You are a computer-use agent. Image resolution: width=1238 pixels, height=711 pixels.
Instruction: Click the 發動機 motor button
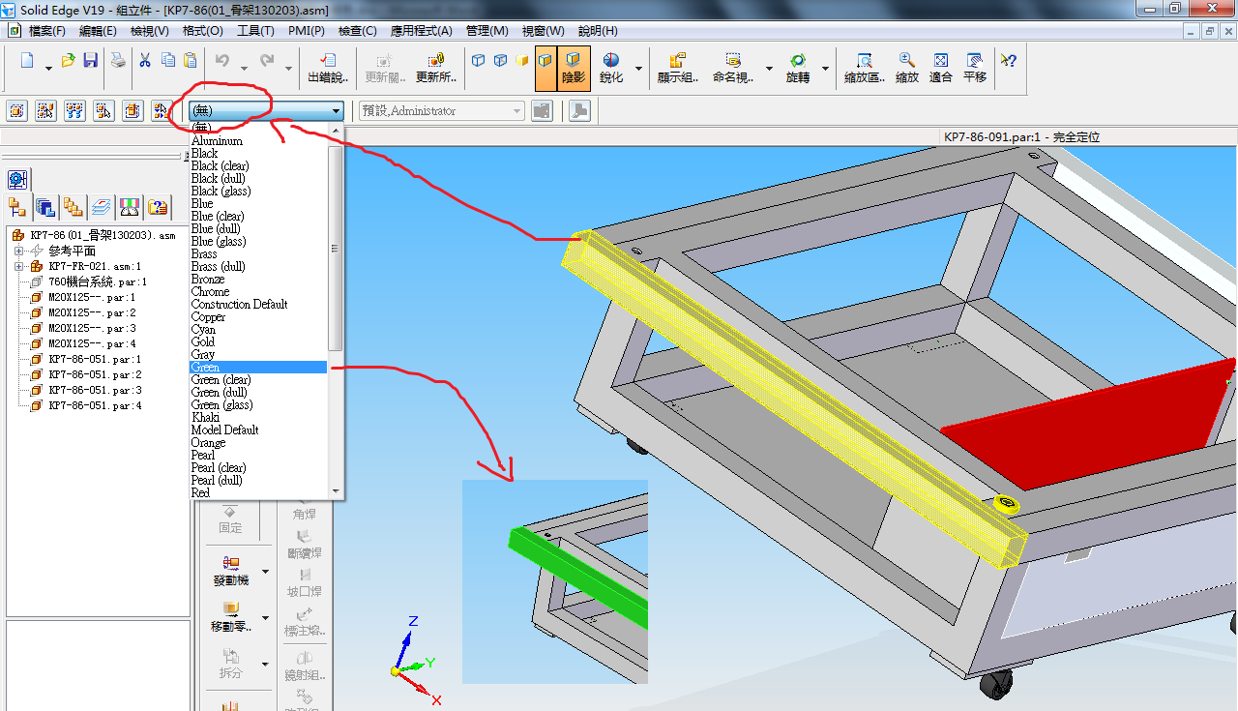(x=231, y=570)
